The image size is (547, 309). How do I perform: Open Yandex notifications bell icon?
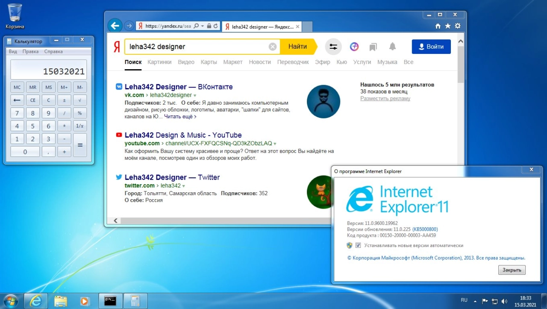(392, 47)
